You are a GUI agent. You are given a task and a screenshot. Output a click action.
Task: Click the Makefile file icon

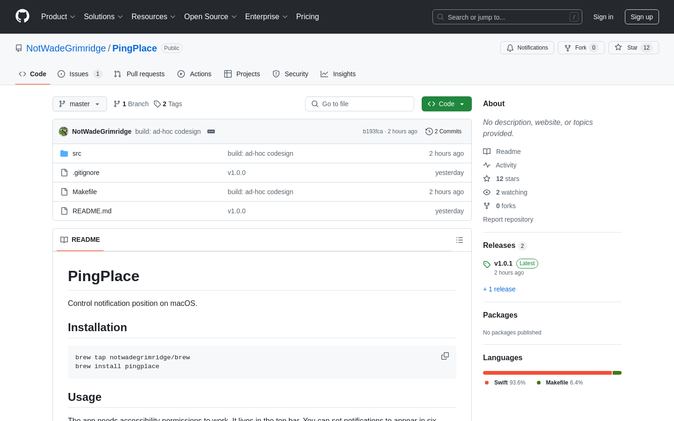click(x=64, y=192)
